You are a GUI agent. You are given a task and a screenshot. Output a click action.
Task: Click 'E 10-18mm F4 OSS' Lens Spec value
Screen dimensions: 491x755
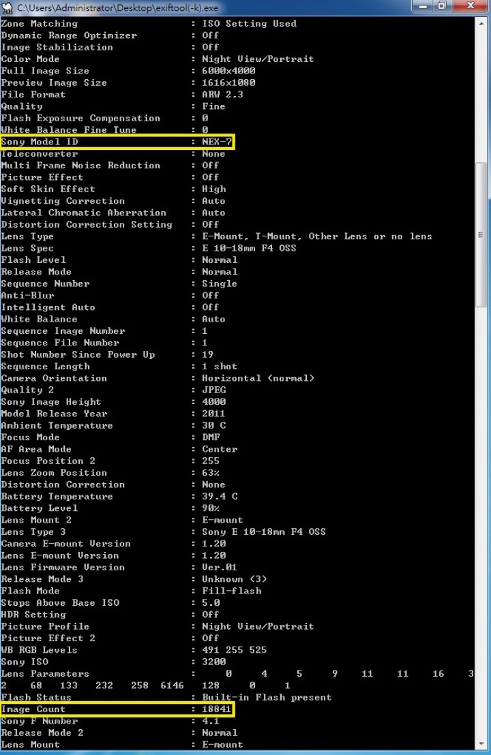coord(249,249)
